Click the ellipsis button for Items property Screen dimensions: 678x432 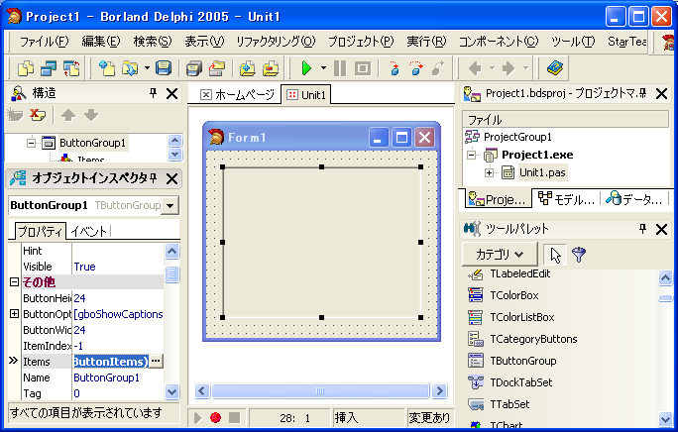pos(156,361)
